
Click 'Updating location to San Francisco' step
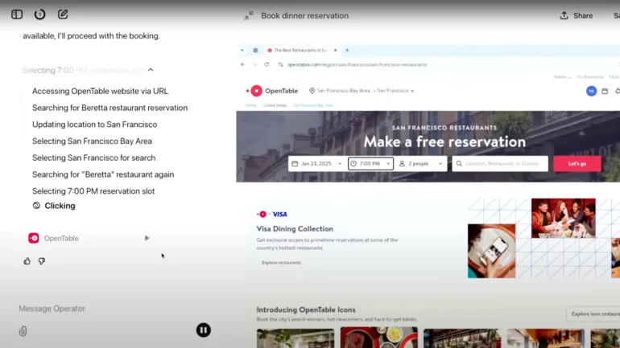(94, 125)
